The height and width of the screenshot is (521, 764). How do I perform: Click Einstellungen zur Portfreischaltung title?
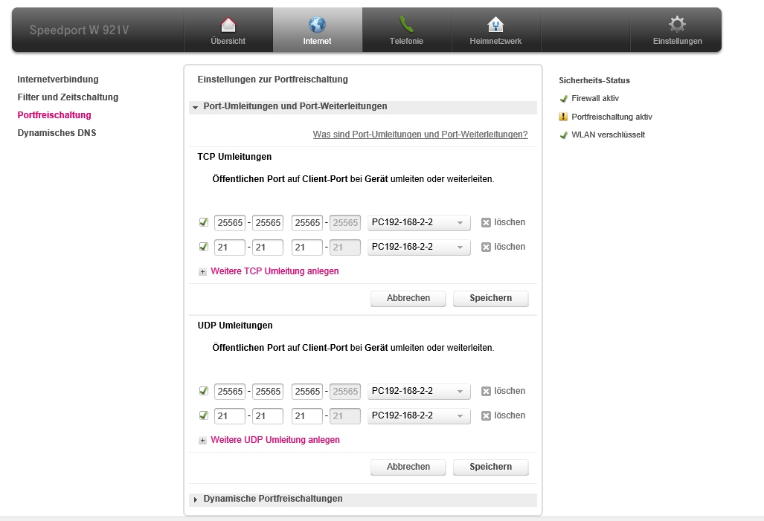pos(273,80)
